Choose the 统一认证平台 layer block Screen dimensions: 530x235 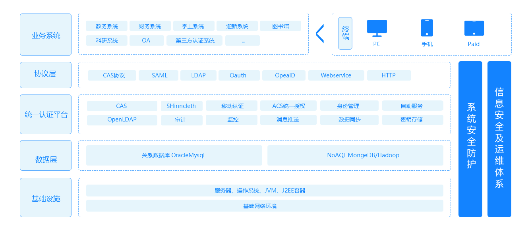[x=46, y=114]
